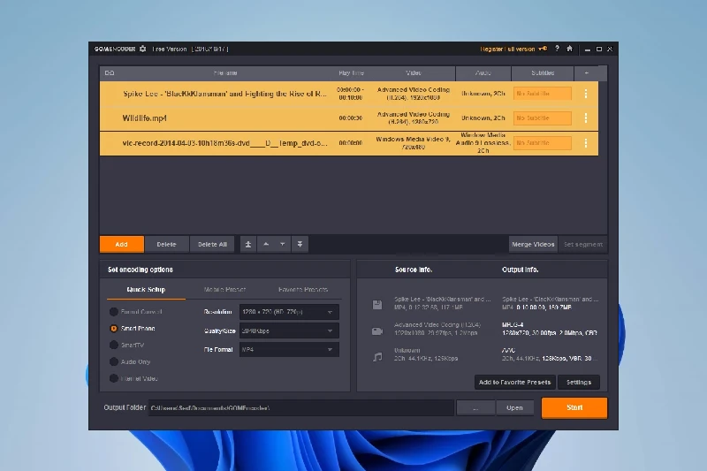
Task: Select the SmartTV radio option
Action: pos(114,346)
